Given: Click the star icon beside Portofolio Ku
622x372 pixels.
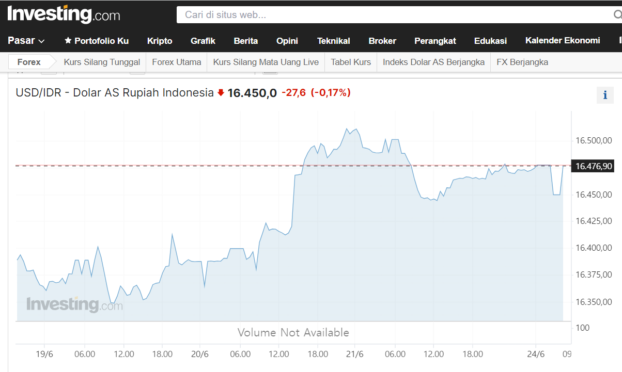Looking at the screenshot, I should [x=68, y=41].
